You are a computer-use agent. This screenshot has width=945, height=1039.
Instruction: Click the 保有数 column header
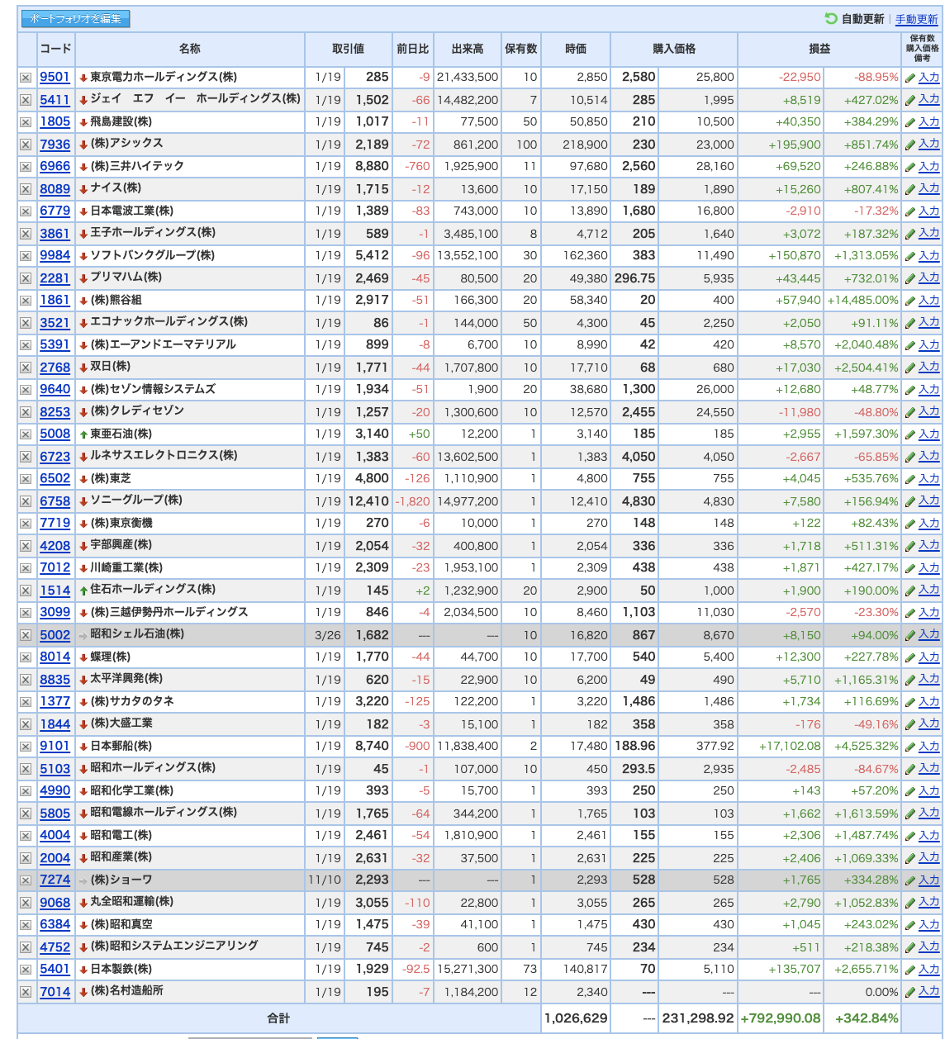tap(521, 49)
